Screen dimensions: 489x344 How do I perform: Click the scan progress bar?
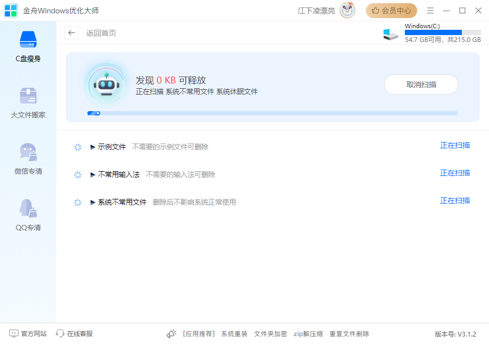pyautogui.click(x=273, y=113)
